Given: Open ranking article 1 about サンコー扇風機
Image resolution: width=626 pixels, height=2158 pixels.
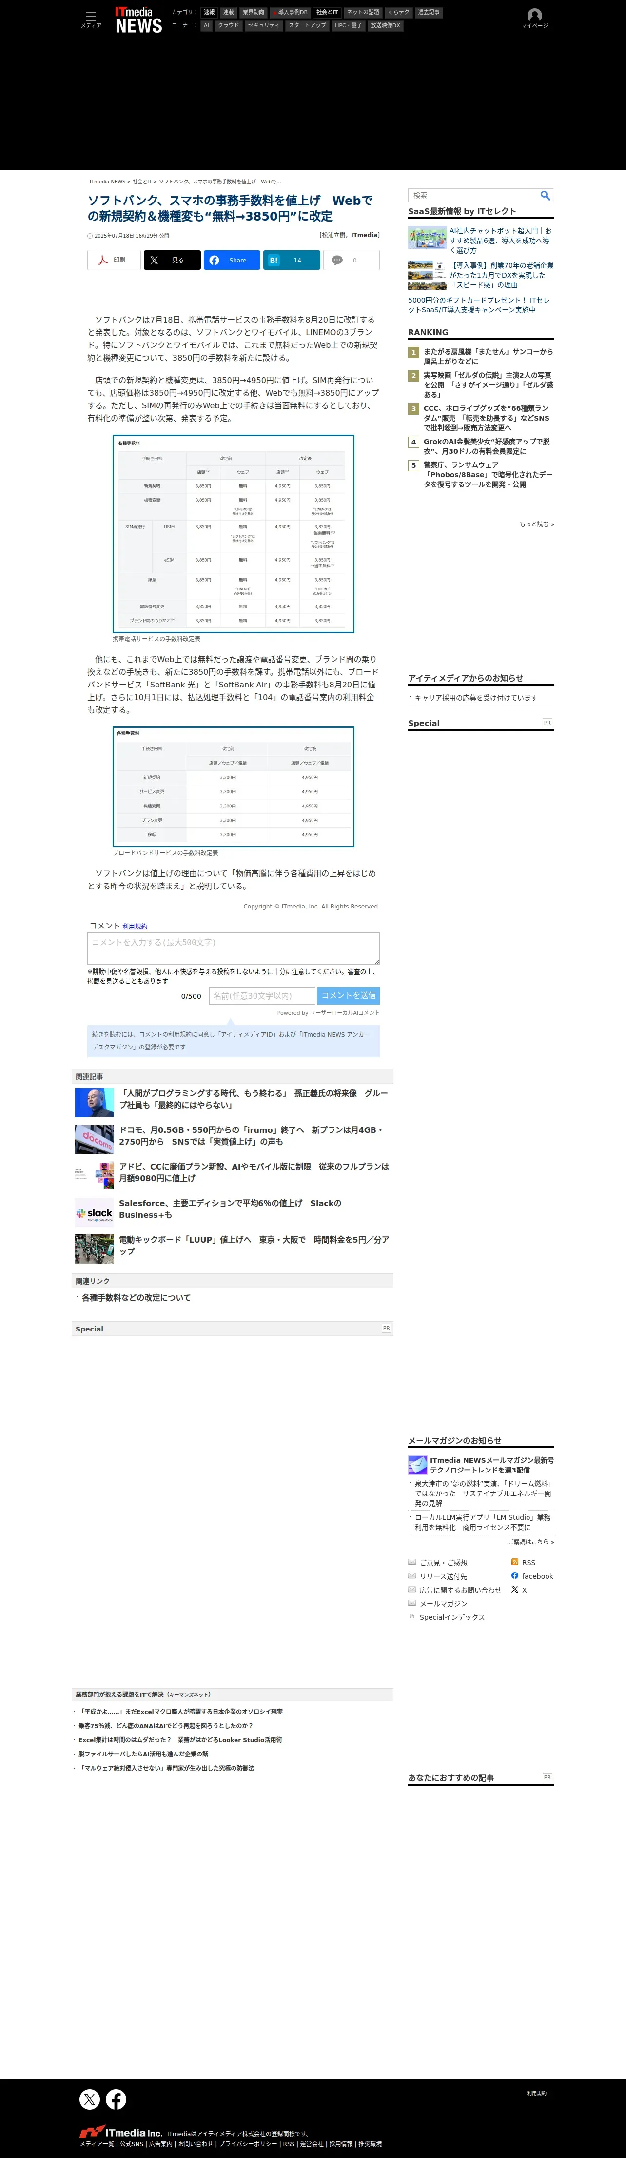Looking at the screenshot, I should pos(488,357).
